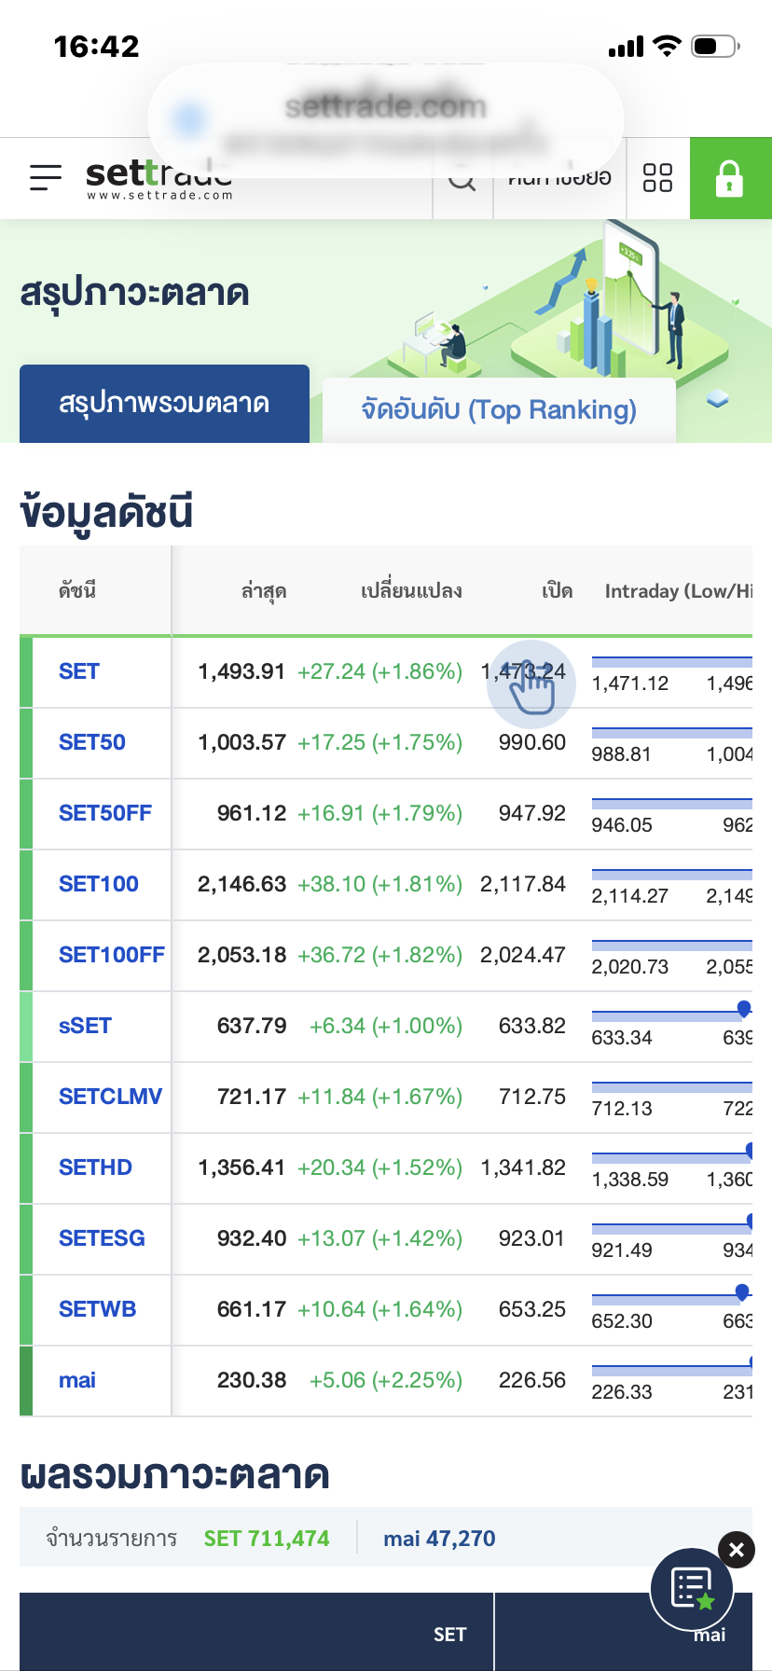Open the sSET index link
This screenshot has height=1671, width=772.
[x=85, y=1026]
